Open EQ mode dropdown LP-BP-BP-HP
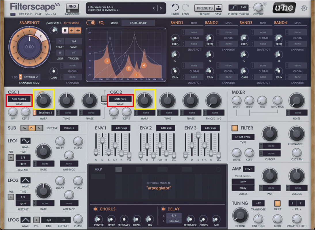Image resolution: width=315 pixels, height=230 pixels. pyautogui.click(x=138, y=23)
